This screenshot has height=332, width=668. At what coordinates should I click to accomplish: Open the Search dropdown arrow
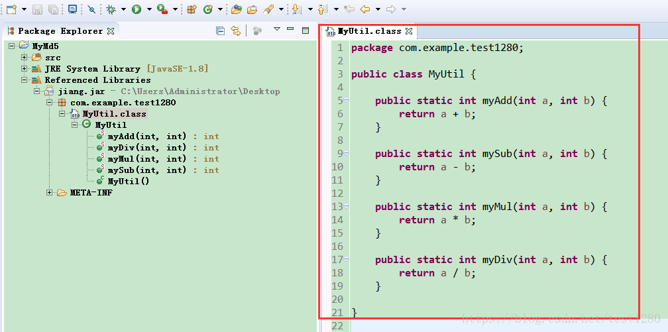pyautogui.click(x=281, y=9)
